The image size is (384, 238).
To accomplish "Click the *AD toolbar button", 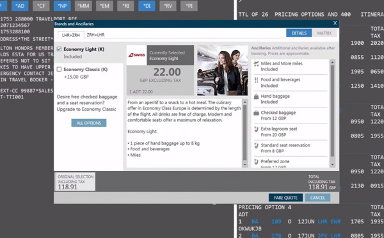I will coord(20,6).
